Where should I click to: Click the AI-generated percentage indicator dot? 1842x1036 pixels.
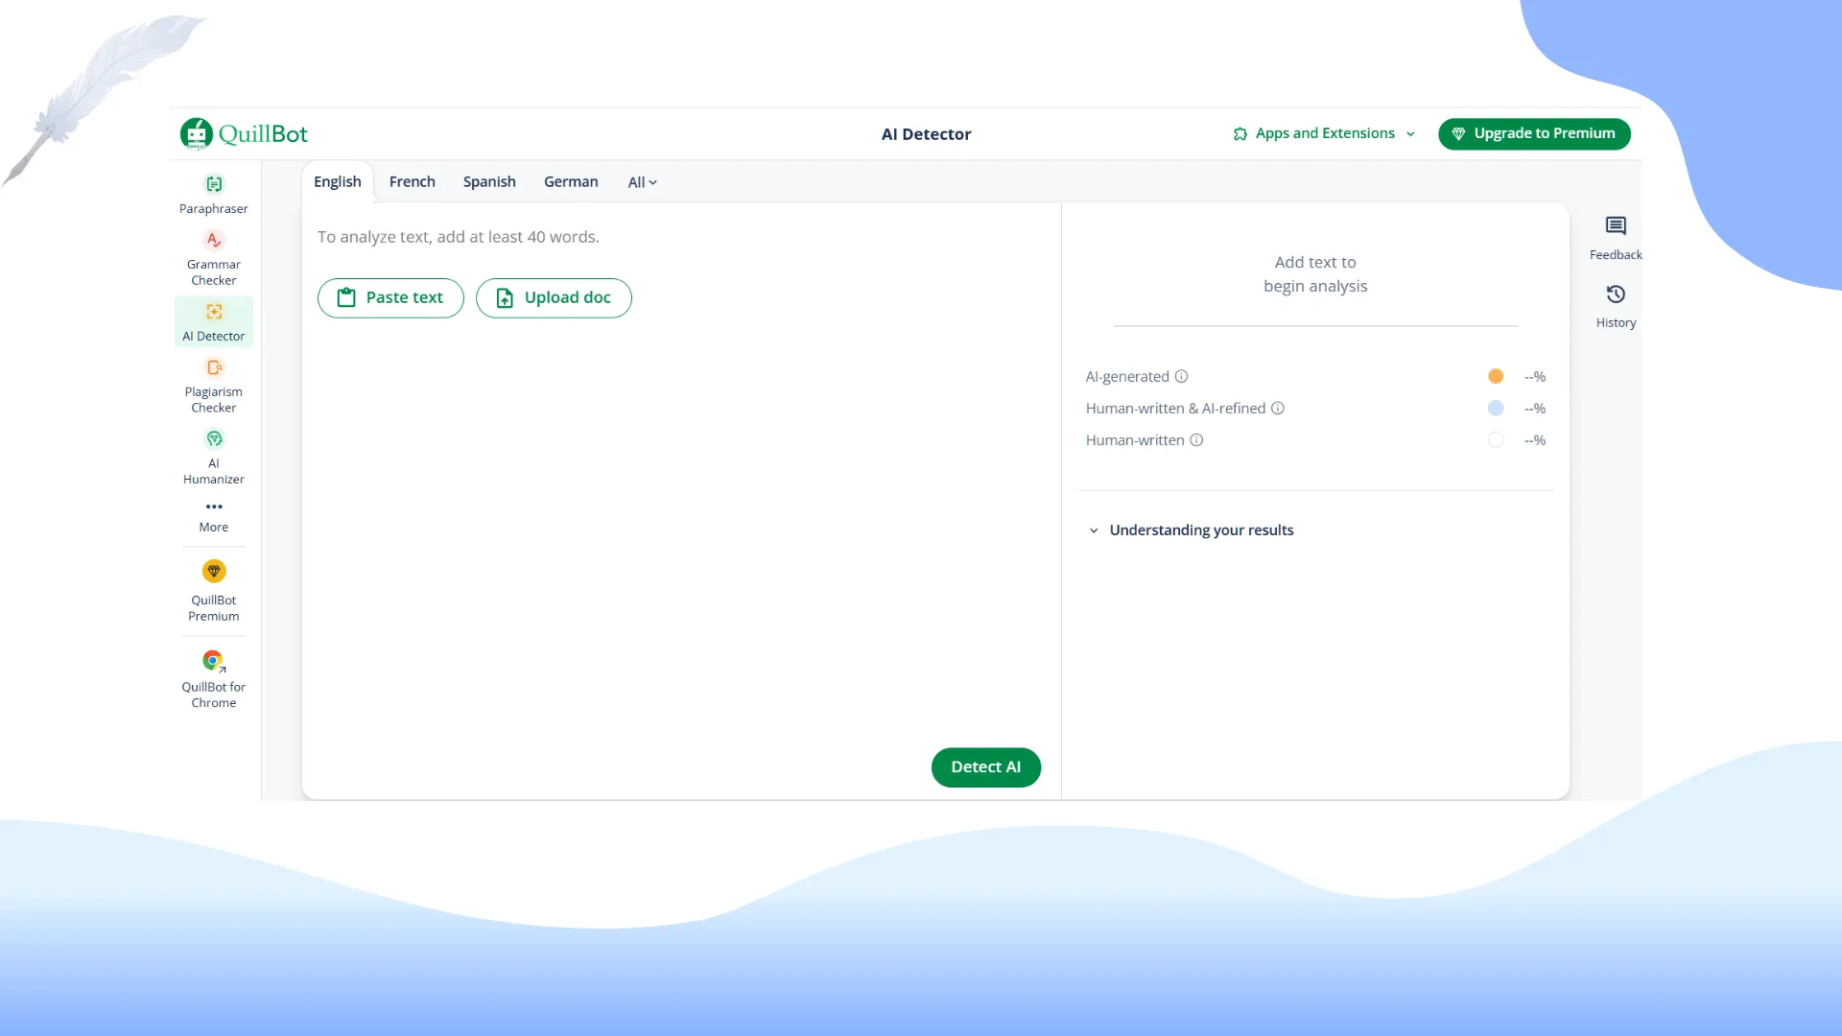point(1495,376)
